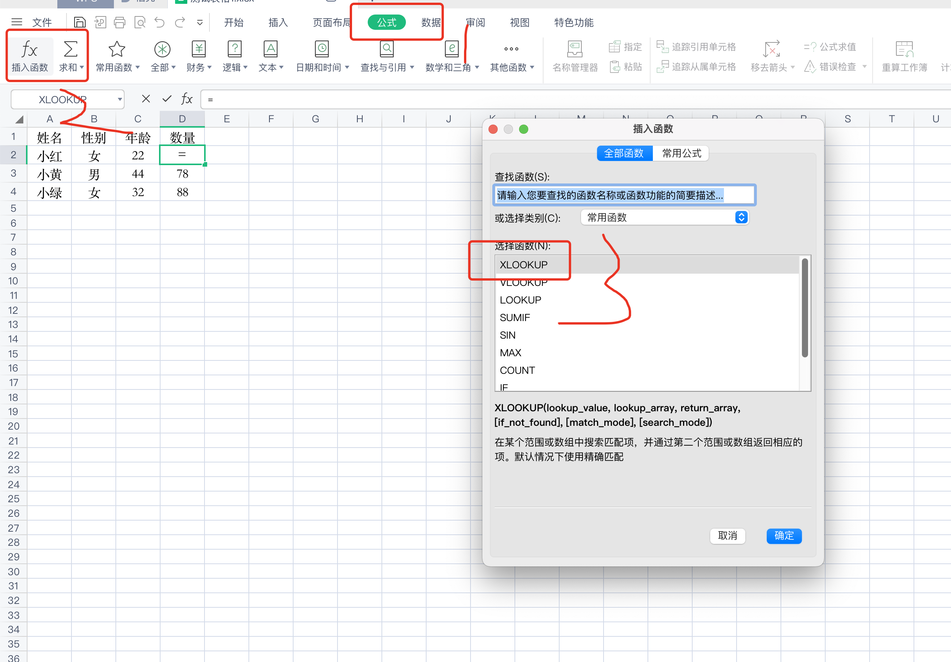Click Error Checking (错误检查)
The width and height of the screenshot is (951, 662).
(x=829, y=67)
